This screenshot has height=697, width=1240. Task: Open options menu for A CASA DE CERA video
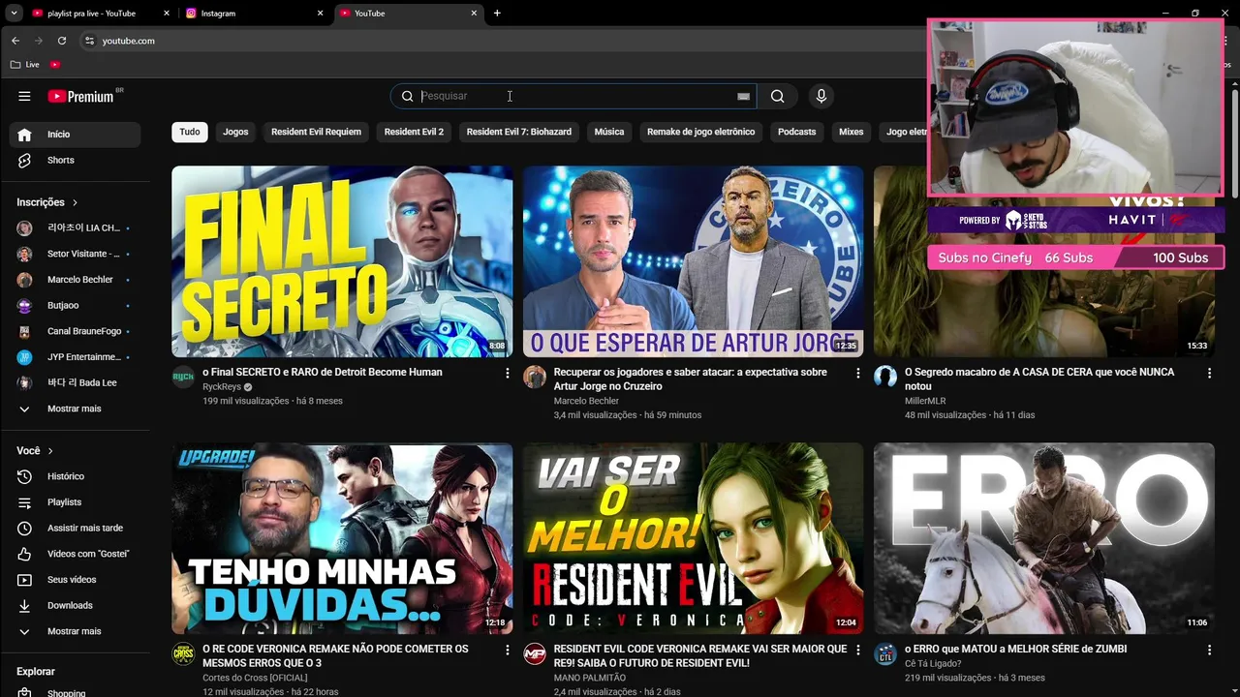tap(1208, 373)
